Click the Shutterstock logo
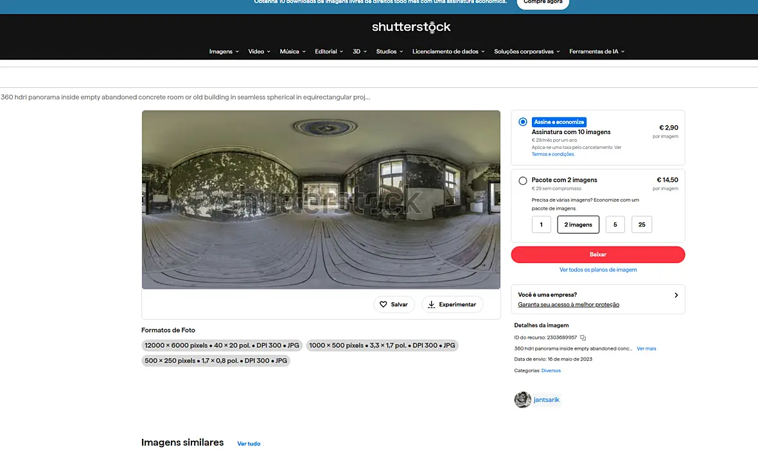The width and height of the screenshot is (758, 455). (411, 27)
